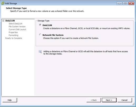136x107 pixels.
Task: Select the Disk/LUN radio button
Action: tap(40, 25)
